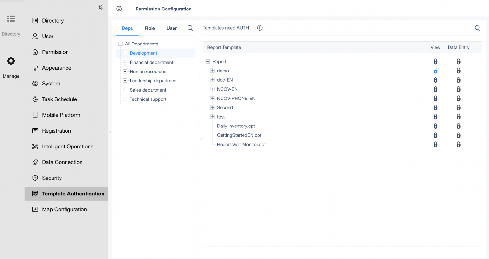The image size is (489, 259).
Task: Click the Template Authentication sidebar icon
Action: (35, 194)
